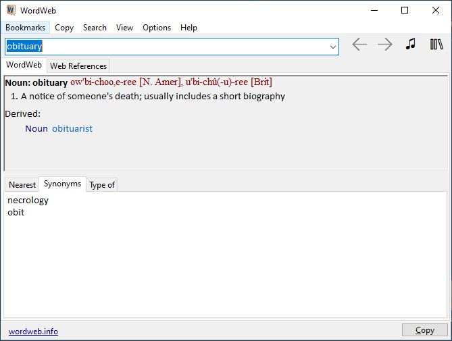Expand the search word history dropdown

click(333, 47)
